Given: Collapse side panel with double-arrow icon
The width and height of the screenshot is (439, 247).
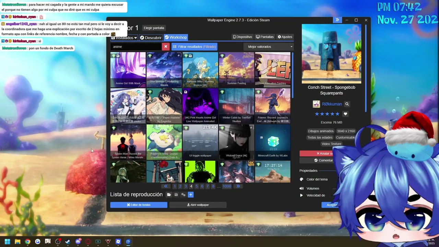Looking at the screenshot, I should pyautogui.click(x=337, y=20).
